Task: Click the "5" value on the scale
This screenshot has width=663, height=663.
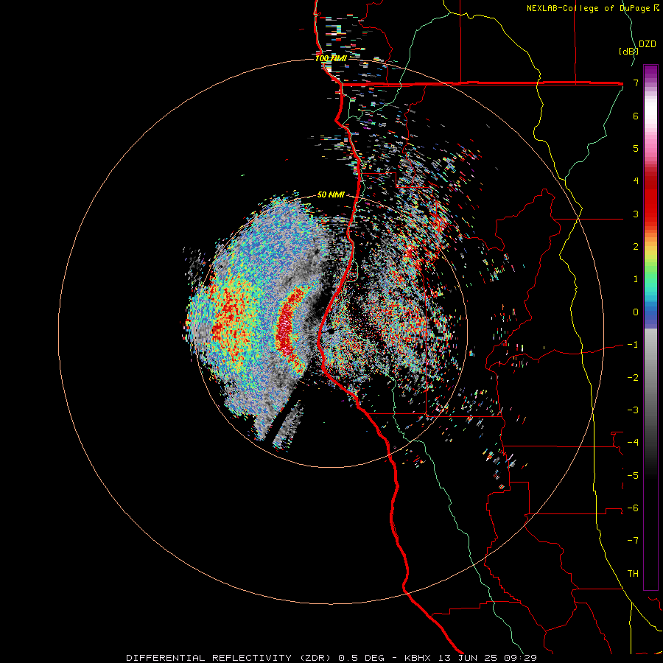Action: pos(636,148)
